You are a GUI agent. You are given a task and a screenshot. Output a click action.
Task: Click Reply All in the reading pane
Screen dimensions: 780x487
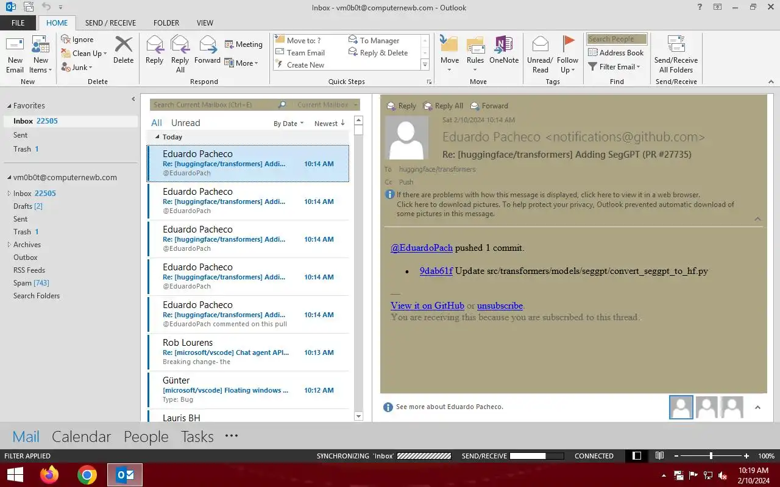[444, 106]
